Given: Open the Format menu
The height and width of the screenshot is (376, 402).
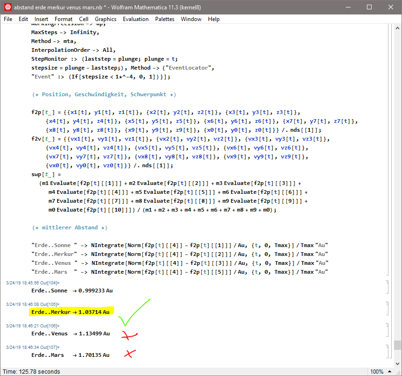Looking at the screenshot, I should (64, 19).
